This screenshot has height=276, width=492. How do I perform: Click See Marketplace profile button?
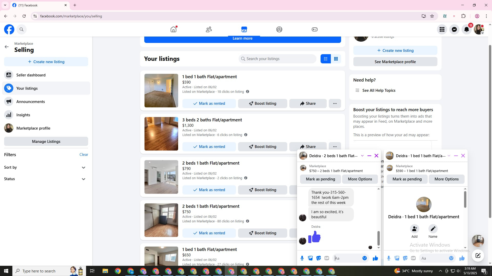[x=395, y=62]
